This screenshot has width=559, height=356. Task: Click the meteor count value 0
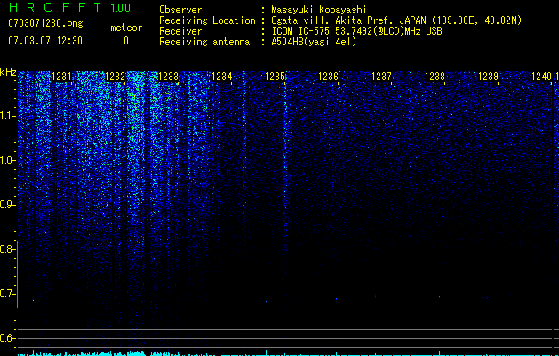[126, 41]
